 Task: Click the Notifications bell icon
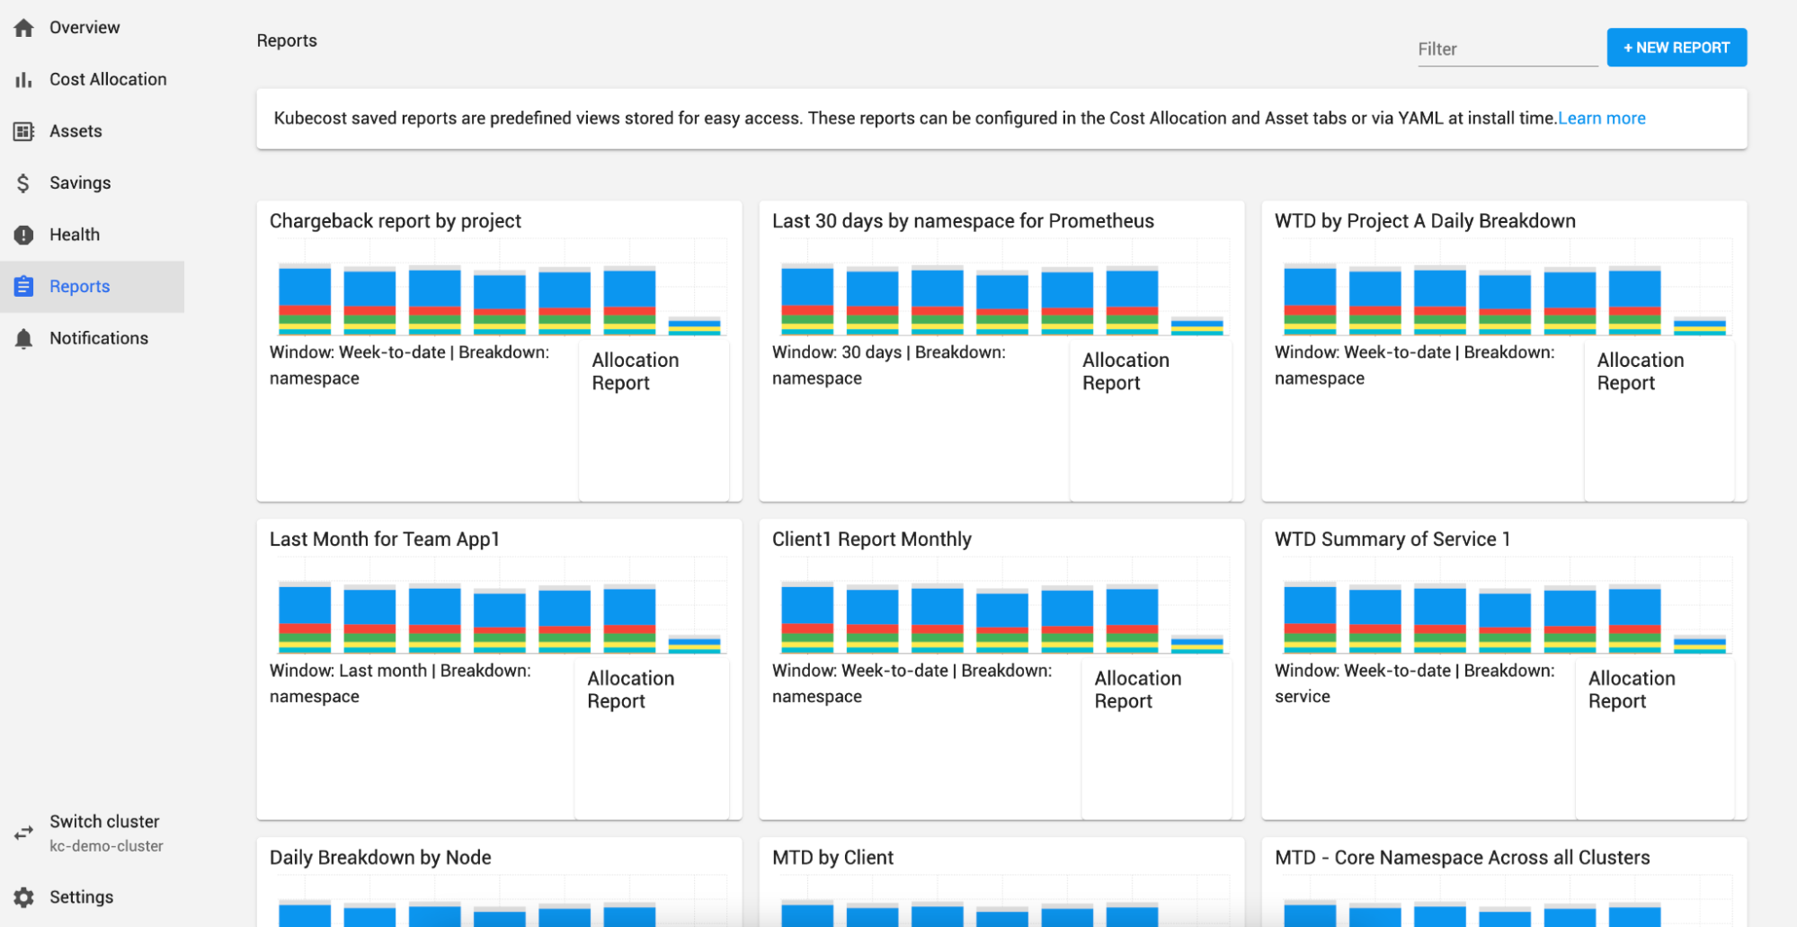coord(24,339)
